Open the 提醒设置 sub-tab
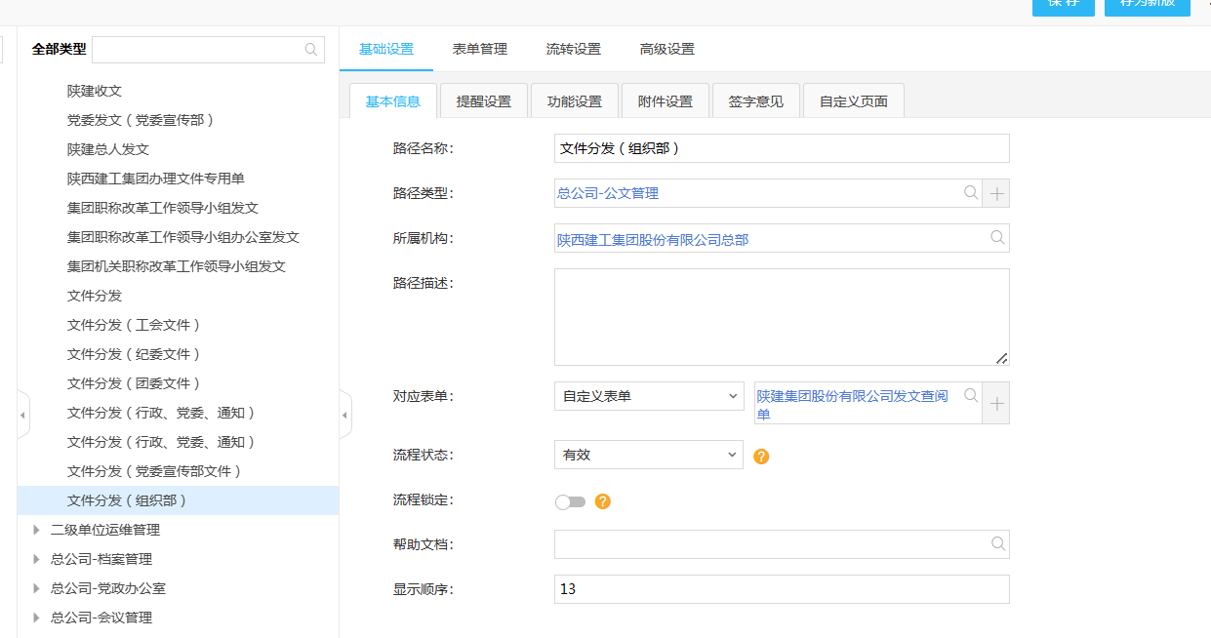The width and height of the screenshot is (1211, 638). tap(484, 101)
